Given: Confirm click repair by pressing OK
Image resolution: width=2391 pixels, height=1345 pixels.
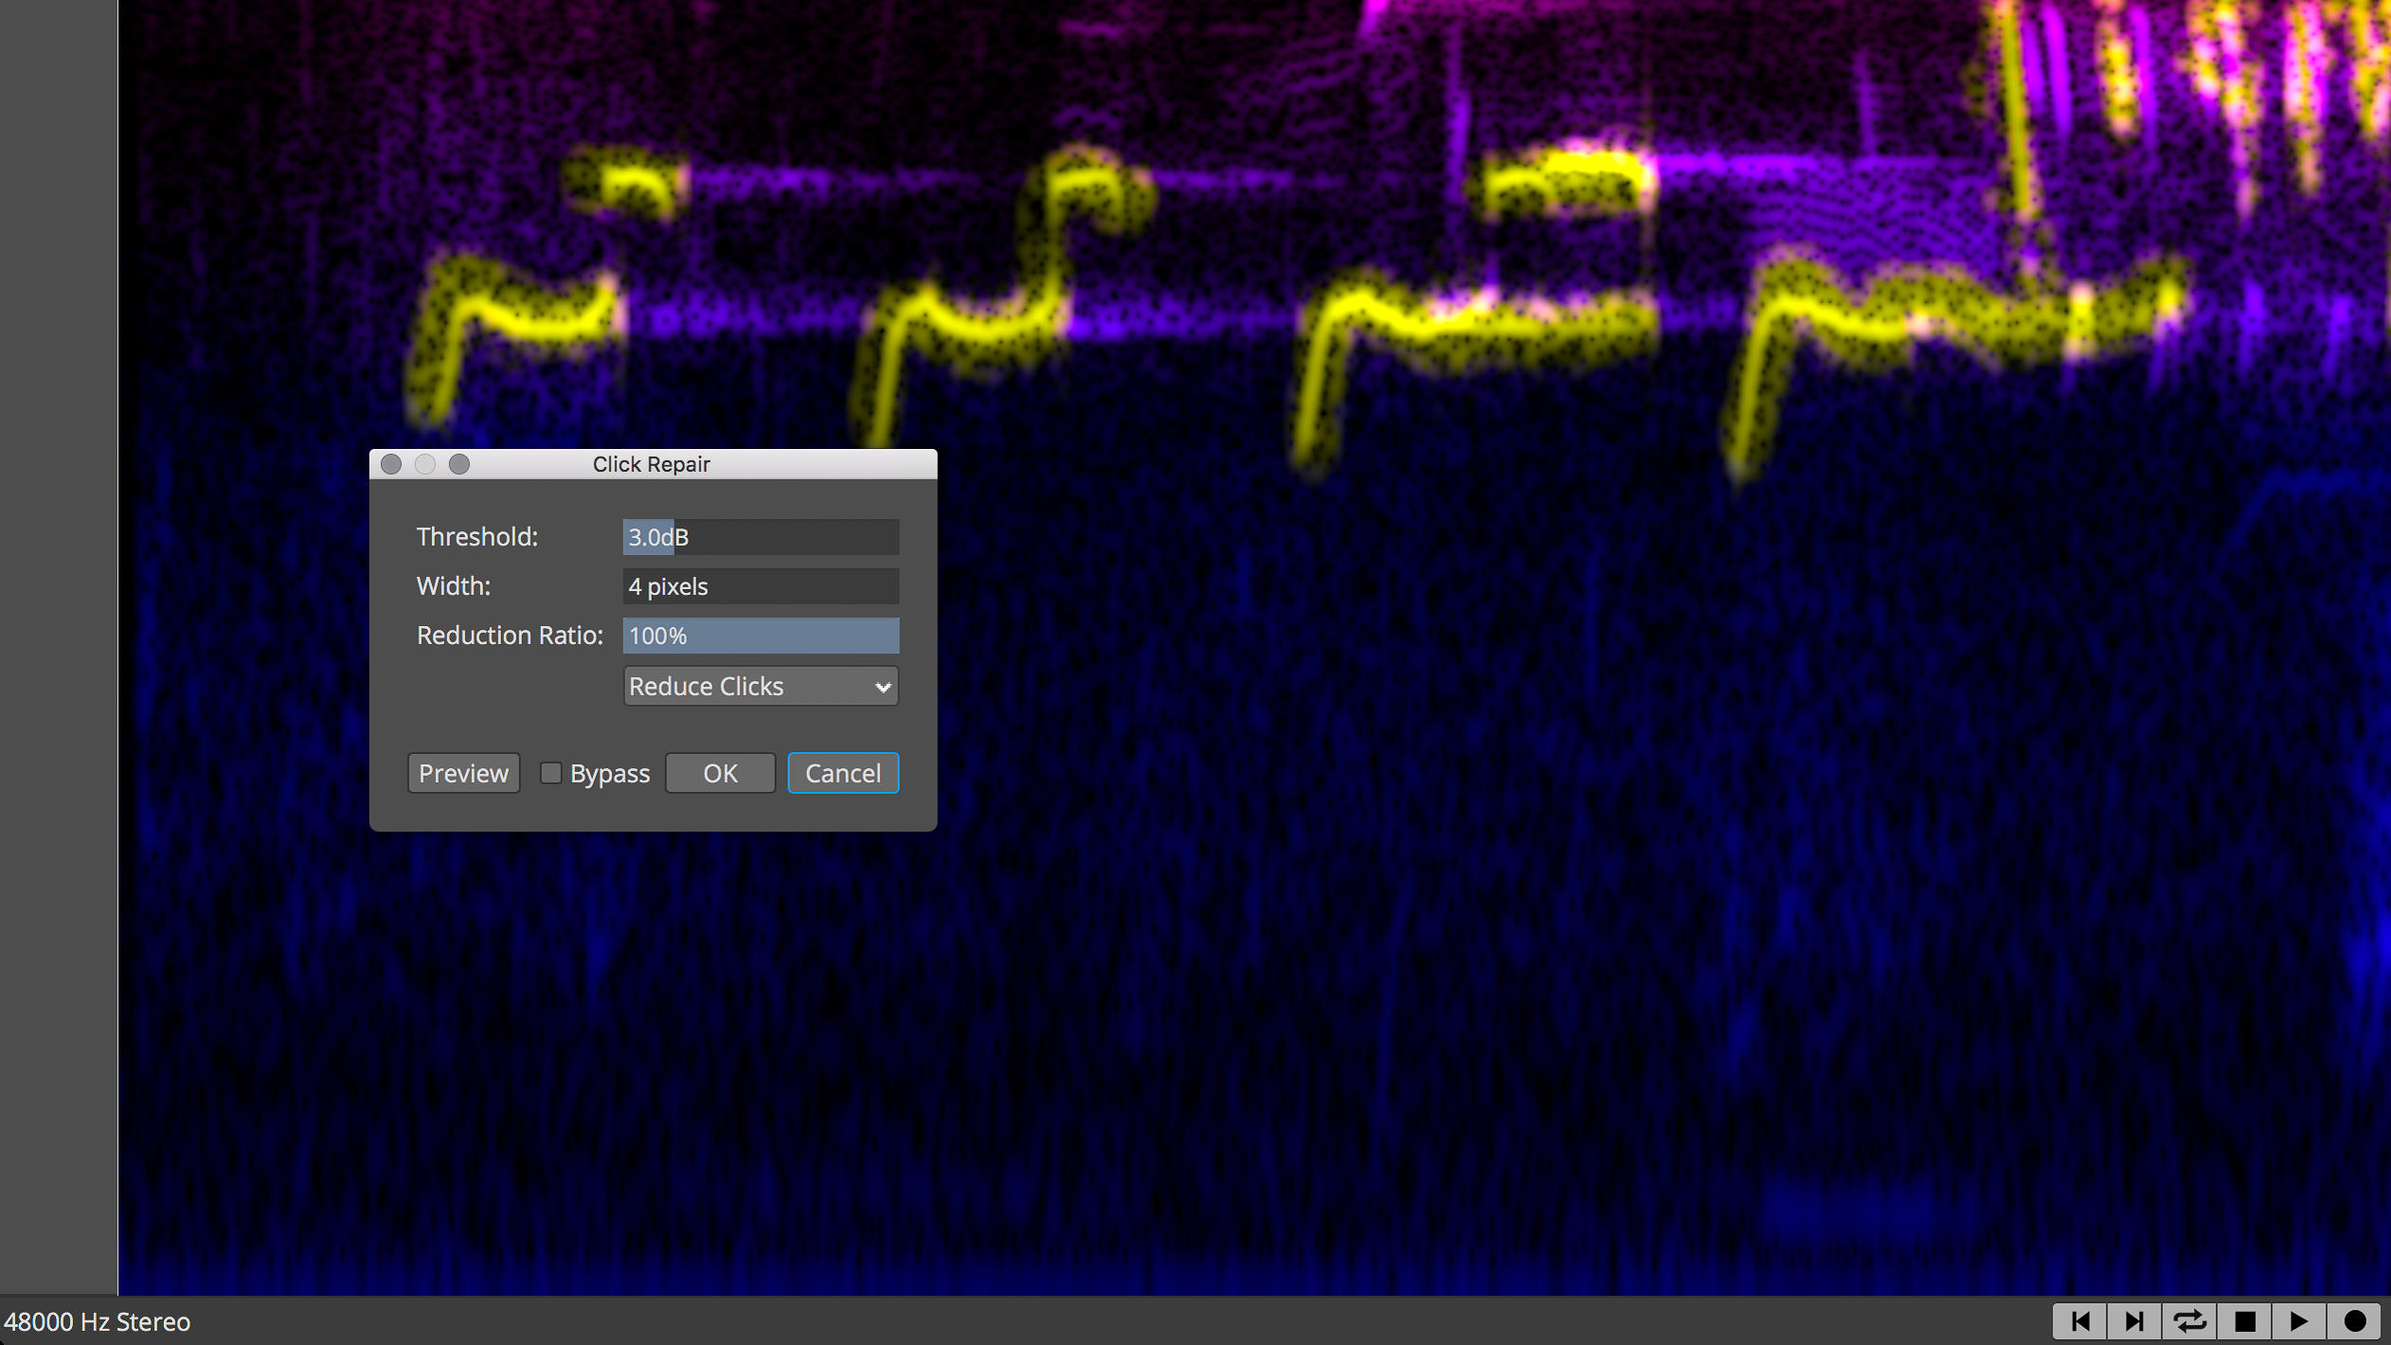Looking at the screenshot, I should [720, 772].
